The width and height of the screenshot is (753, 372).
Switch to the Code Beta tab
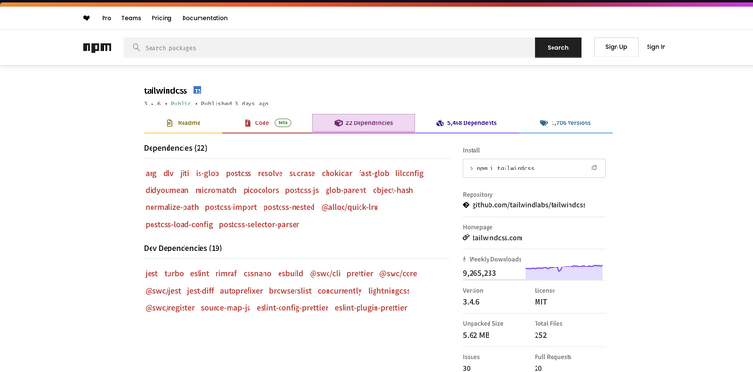pos(267,123)
